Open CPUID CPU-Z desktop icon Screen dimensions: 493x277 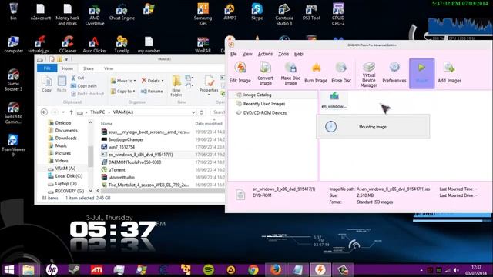338,14
